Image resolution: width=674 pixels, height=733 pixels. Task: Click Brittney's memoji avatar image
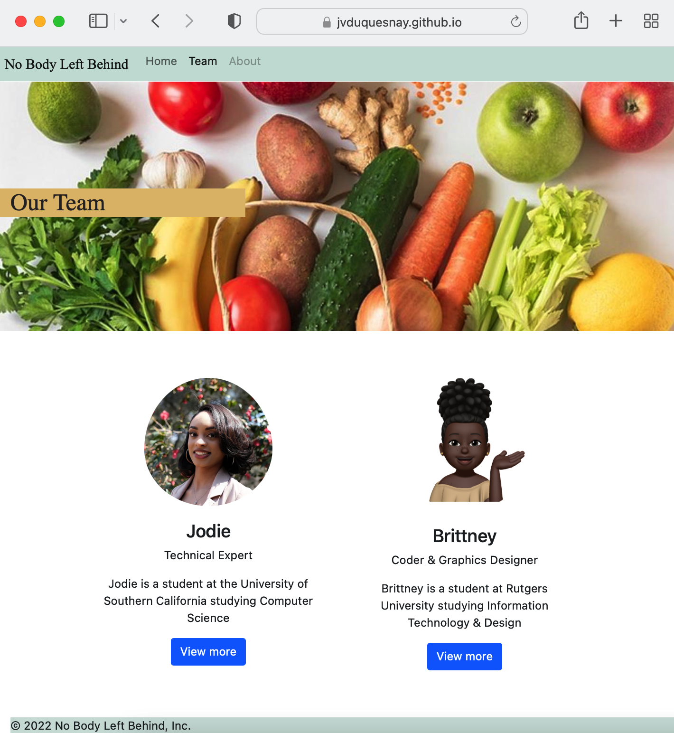[x=477, y=440]
